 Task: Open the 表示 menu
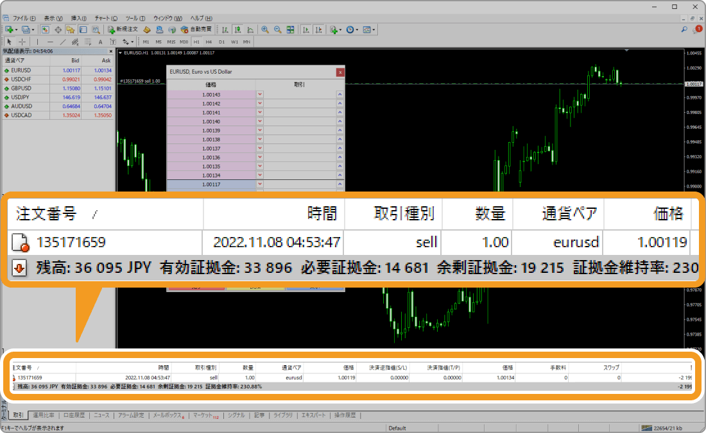tap(53, 19)
